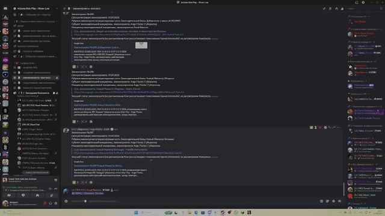Open Google Docs link in first законопроект message
The image size is (385, 216).
129,35
